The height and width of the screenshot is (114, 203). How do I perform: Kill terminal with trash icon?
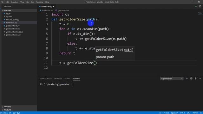coord(196,79)
